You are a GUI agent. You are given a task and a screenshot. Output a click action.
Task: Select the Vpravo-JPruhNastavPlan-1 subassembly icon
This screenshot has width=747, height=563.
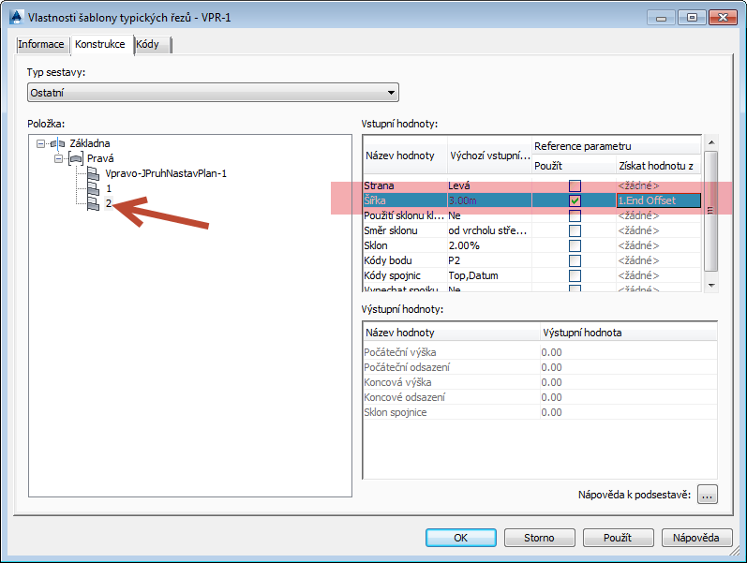[93, 174]
